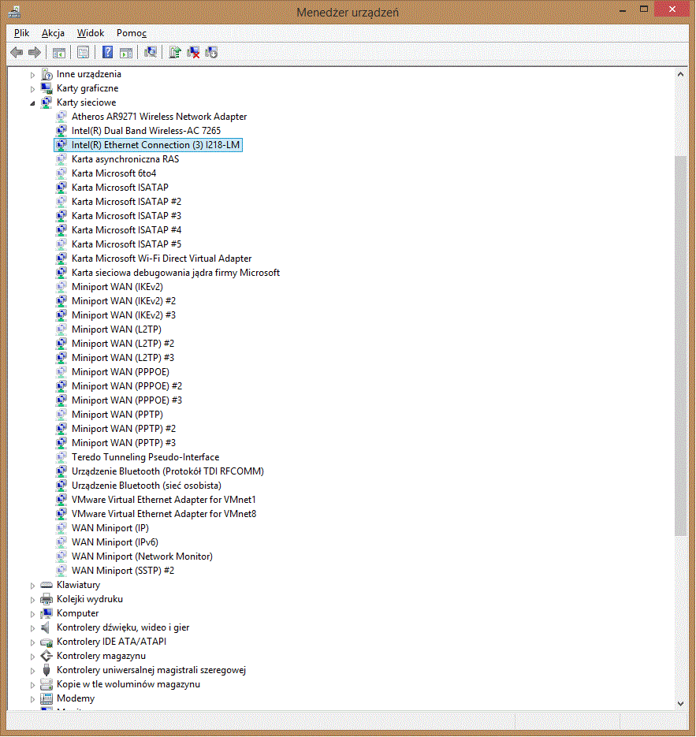Screen dimensions: 696x737
Task: Scan for hardware changes icon
Action: point(151,52)
